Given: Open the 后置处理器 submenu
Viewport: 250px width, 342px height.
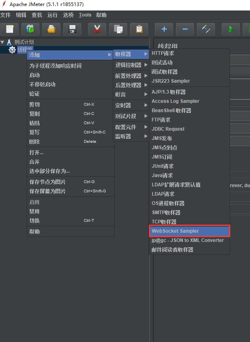Looking at the screenshot, I should (131, 85).
